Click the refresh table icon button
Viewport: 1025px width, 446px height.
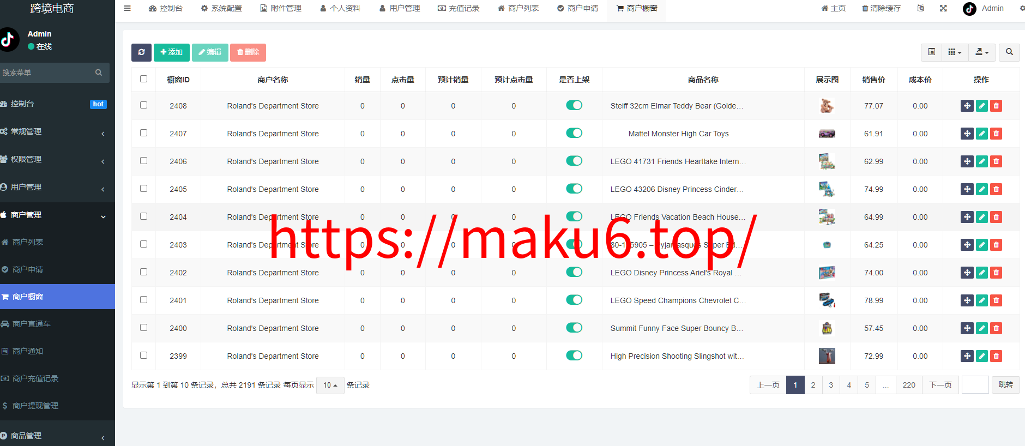coord(141,52)
